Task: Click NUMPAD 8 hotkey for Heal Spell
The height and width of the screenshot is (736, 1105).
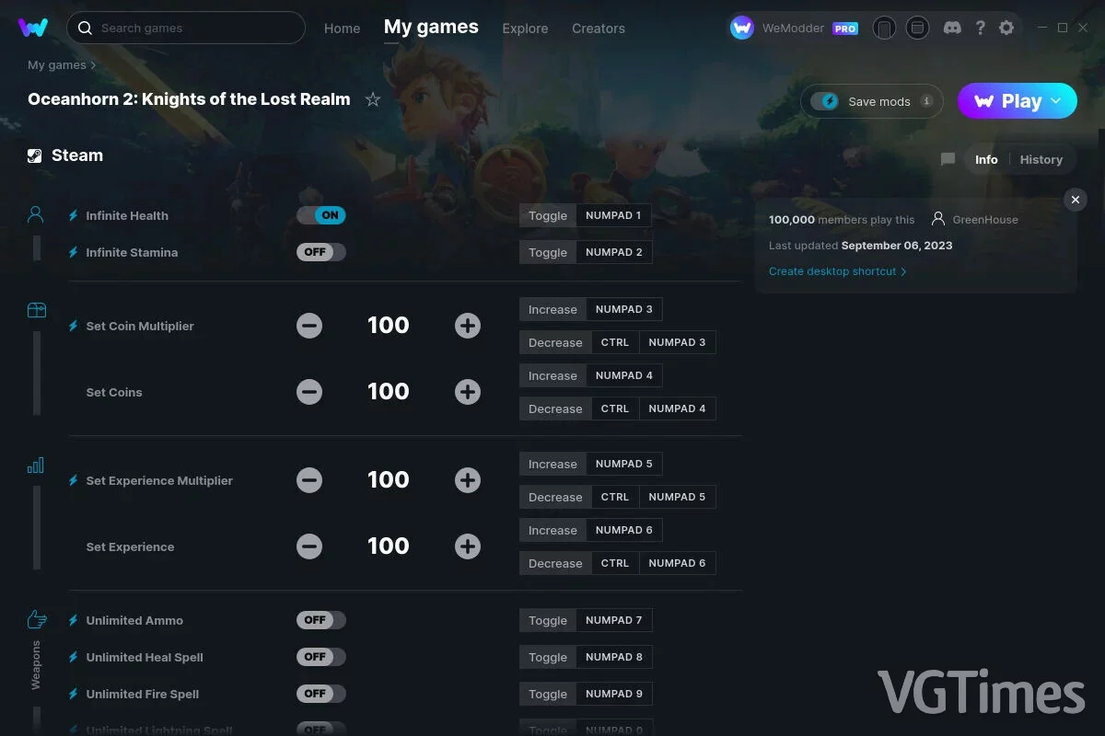Action: (614, 657)
